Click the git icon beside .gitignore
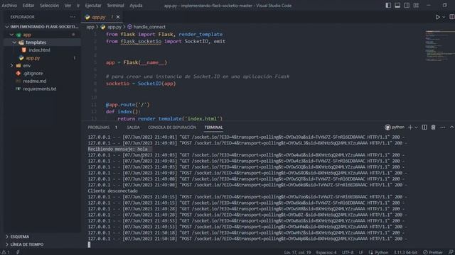Viewport: 455px width, 255px height. coord(18,74)
